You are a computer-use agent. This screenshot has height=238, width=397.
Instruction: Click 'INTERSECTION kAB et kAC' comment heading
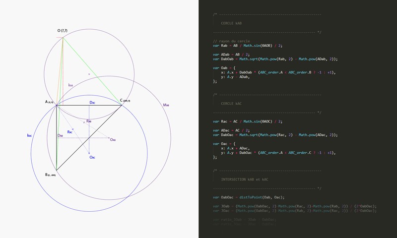click(x=244, y=179)
